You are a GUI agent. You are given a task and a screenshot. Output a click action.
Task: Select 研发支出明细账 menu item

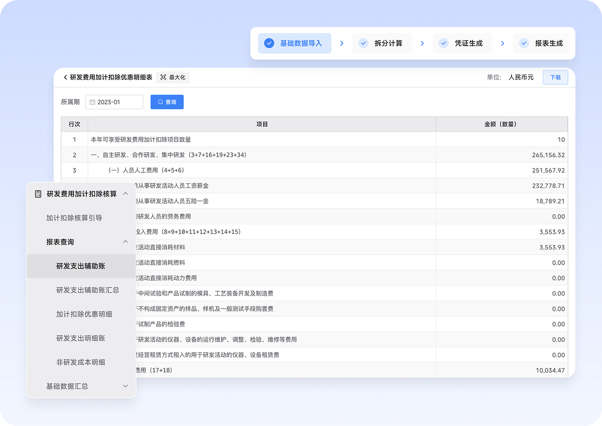pyautogui.click(x=81, y=338)
